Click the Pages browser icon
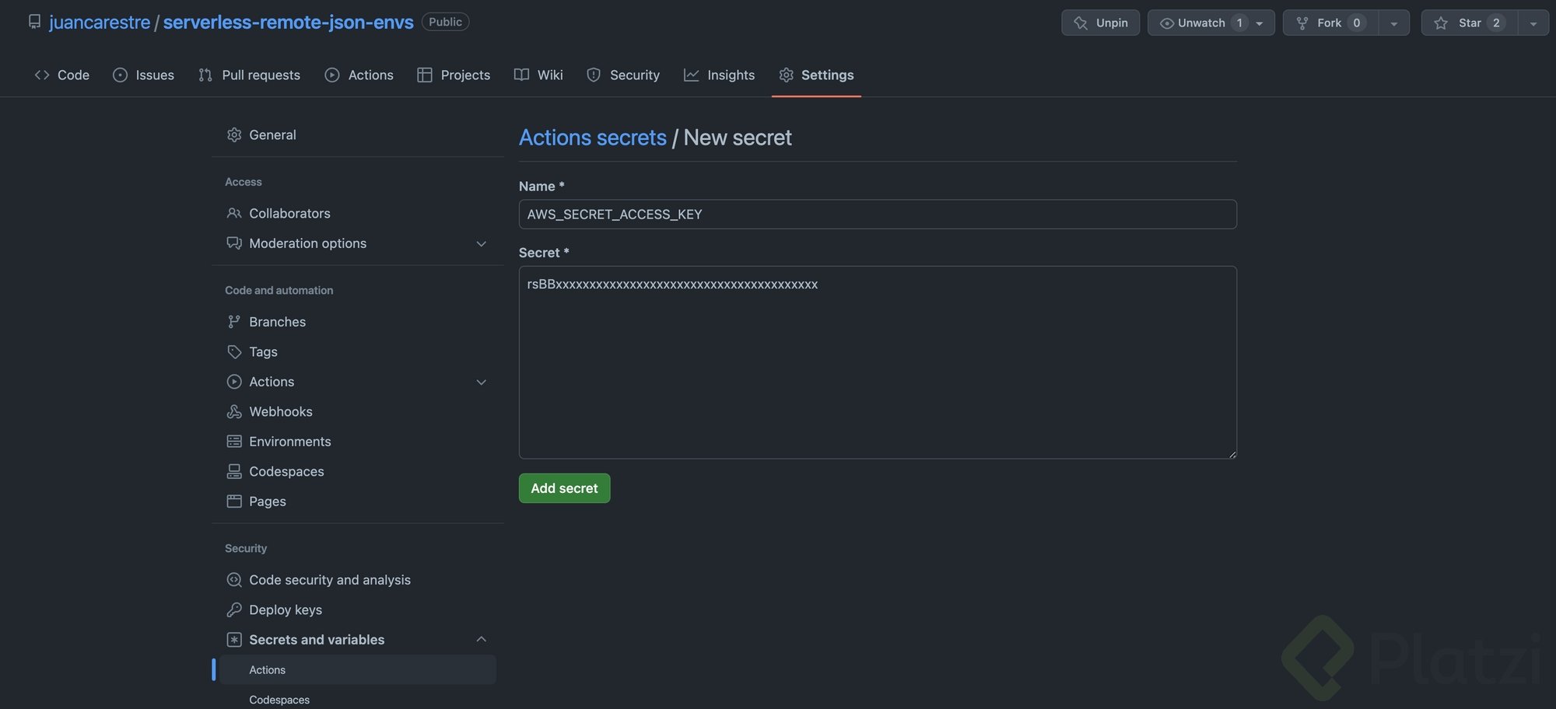 point(234,501)
